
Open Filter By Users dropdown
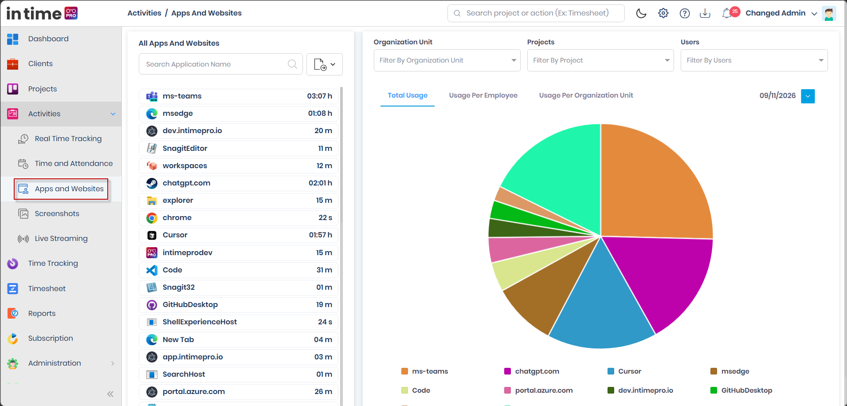[x=754, y=60]
